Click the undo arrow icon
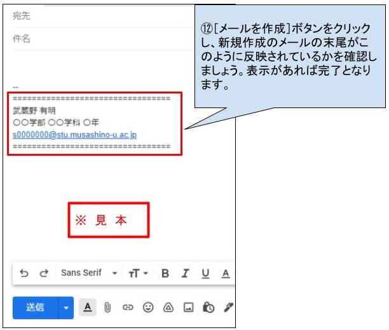This screenshot has width=389, height=330. pos(24,273)
